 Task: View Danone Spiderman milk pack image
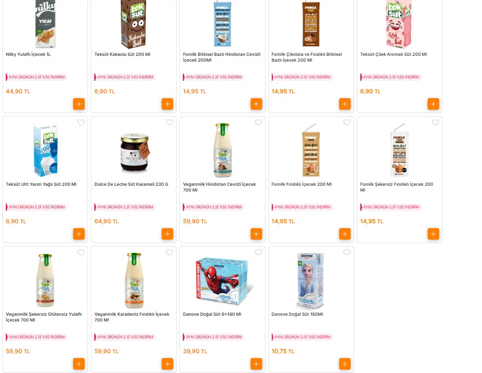[222, 281]
